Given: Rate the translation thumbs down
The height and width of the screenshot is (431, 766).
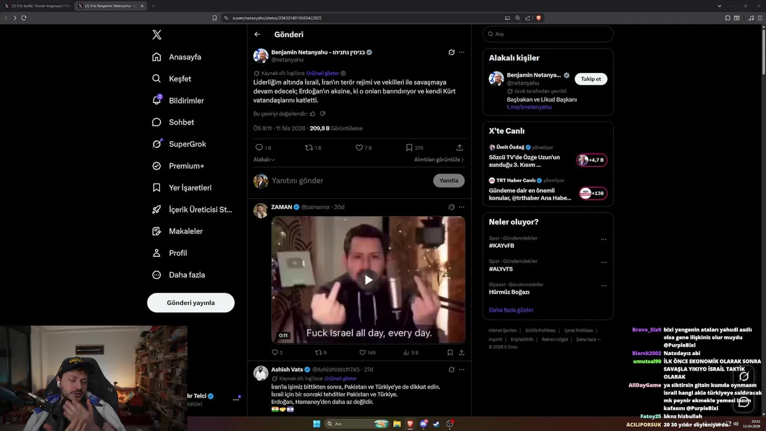Looking at the screenshot, I should [x=323, y=113].
